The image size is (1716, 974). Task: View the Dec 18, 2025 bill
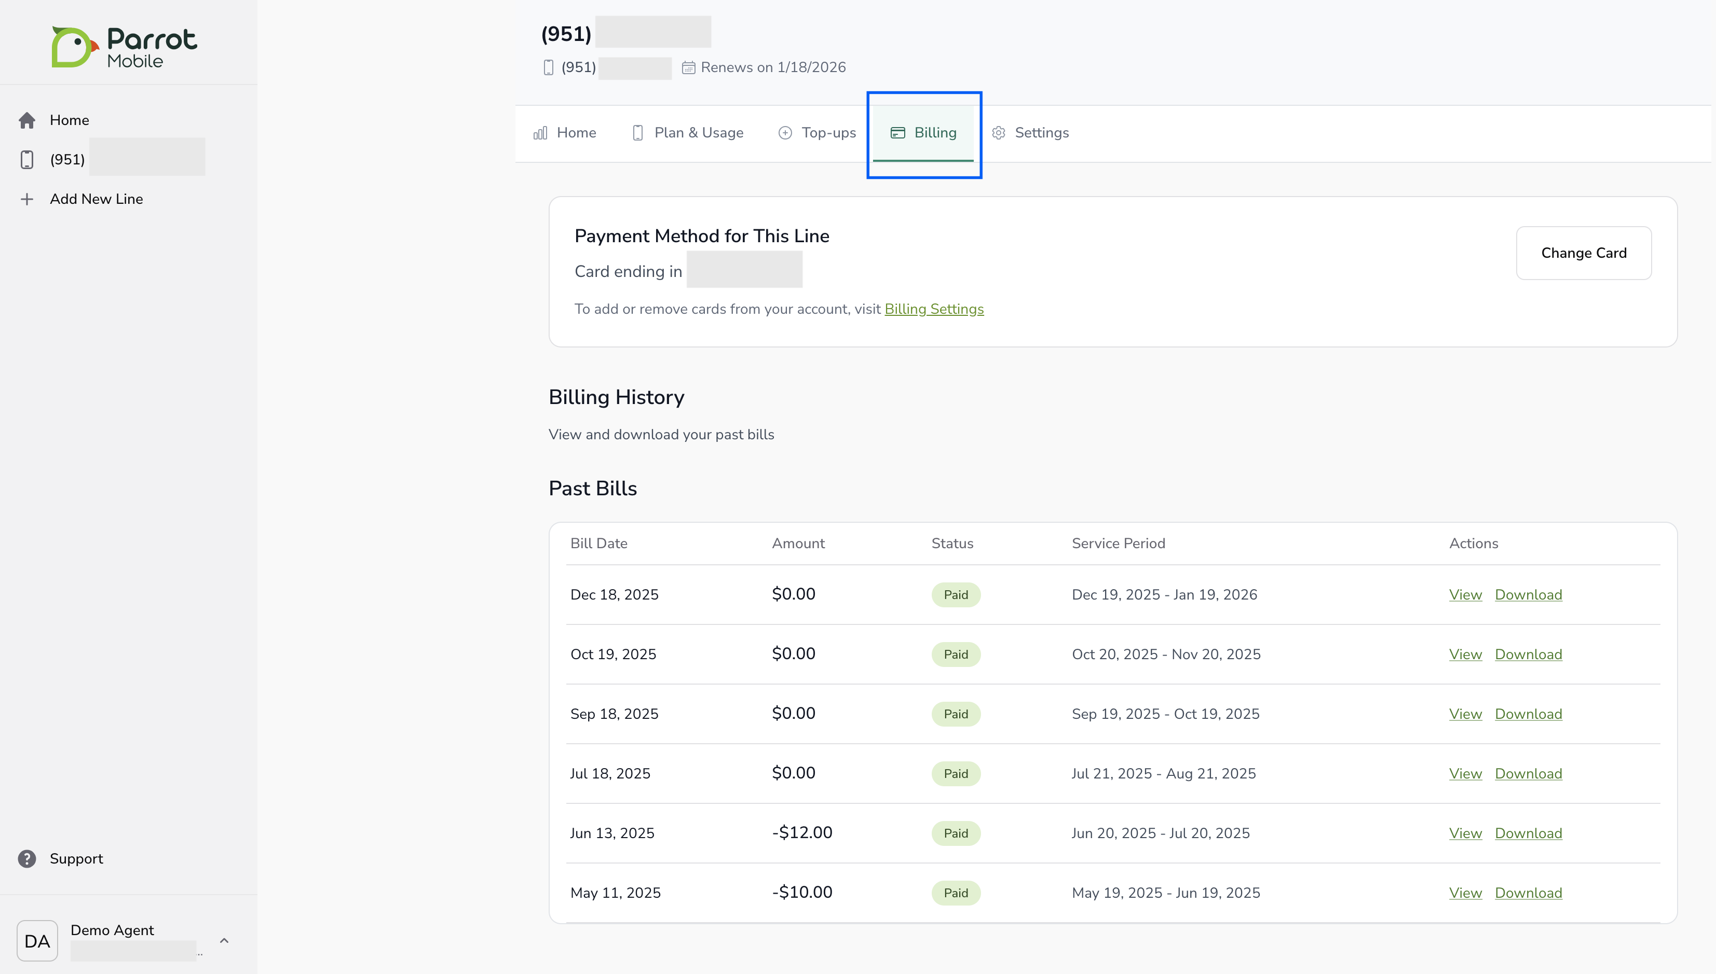pyautogui.click(x=1465, y=595)
